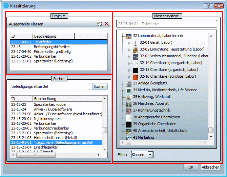Click the new class icon beside Ausgewählte Klassen
Viewport: 227px width, 177px height.
point(100,24)
